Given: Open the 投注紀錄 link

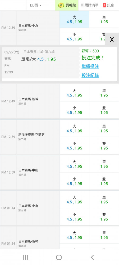Looking at the screenshot, I should coord(90,75).
